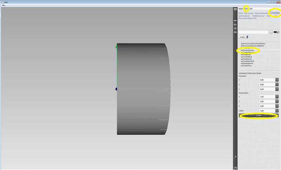Select the Blend tag
The height and width of the screenshot is (170, 281).
(250, 18)
